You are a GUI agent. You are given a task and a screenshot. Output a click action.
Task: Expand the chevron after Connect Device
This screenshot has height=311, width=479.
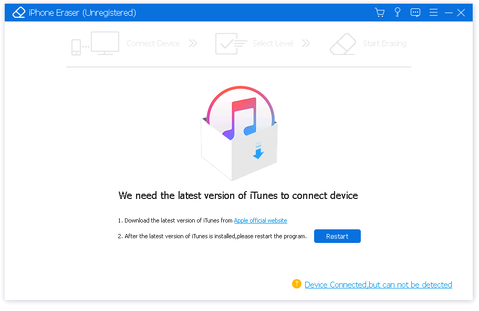tap(193, 43)
